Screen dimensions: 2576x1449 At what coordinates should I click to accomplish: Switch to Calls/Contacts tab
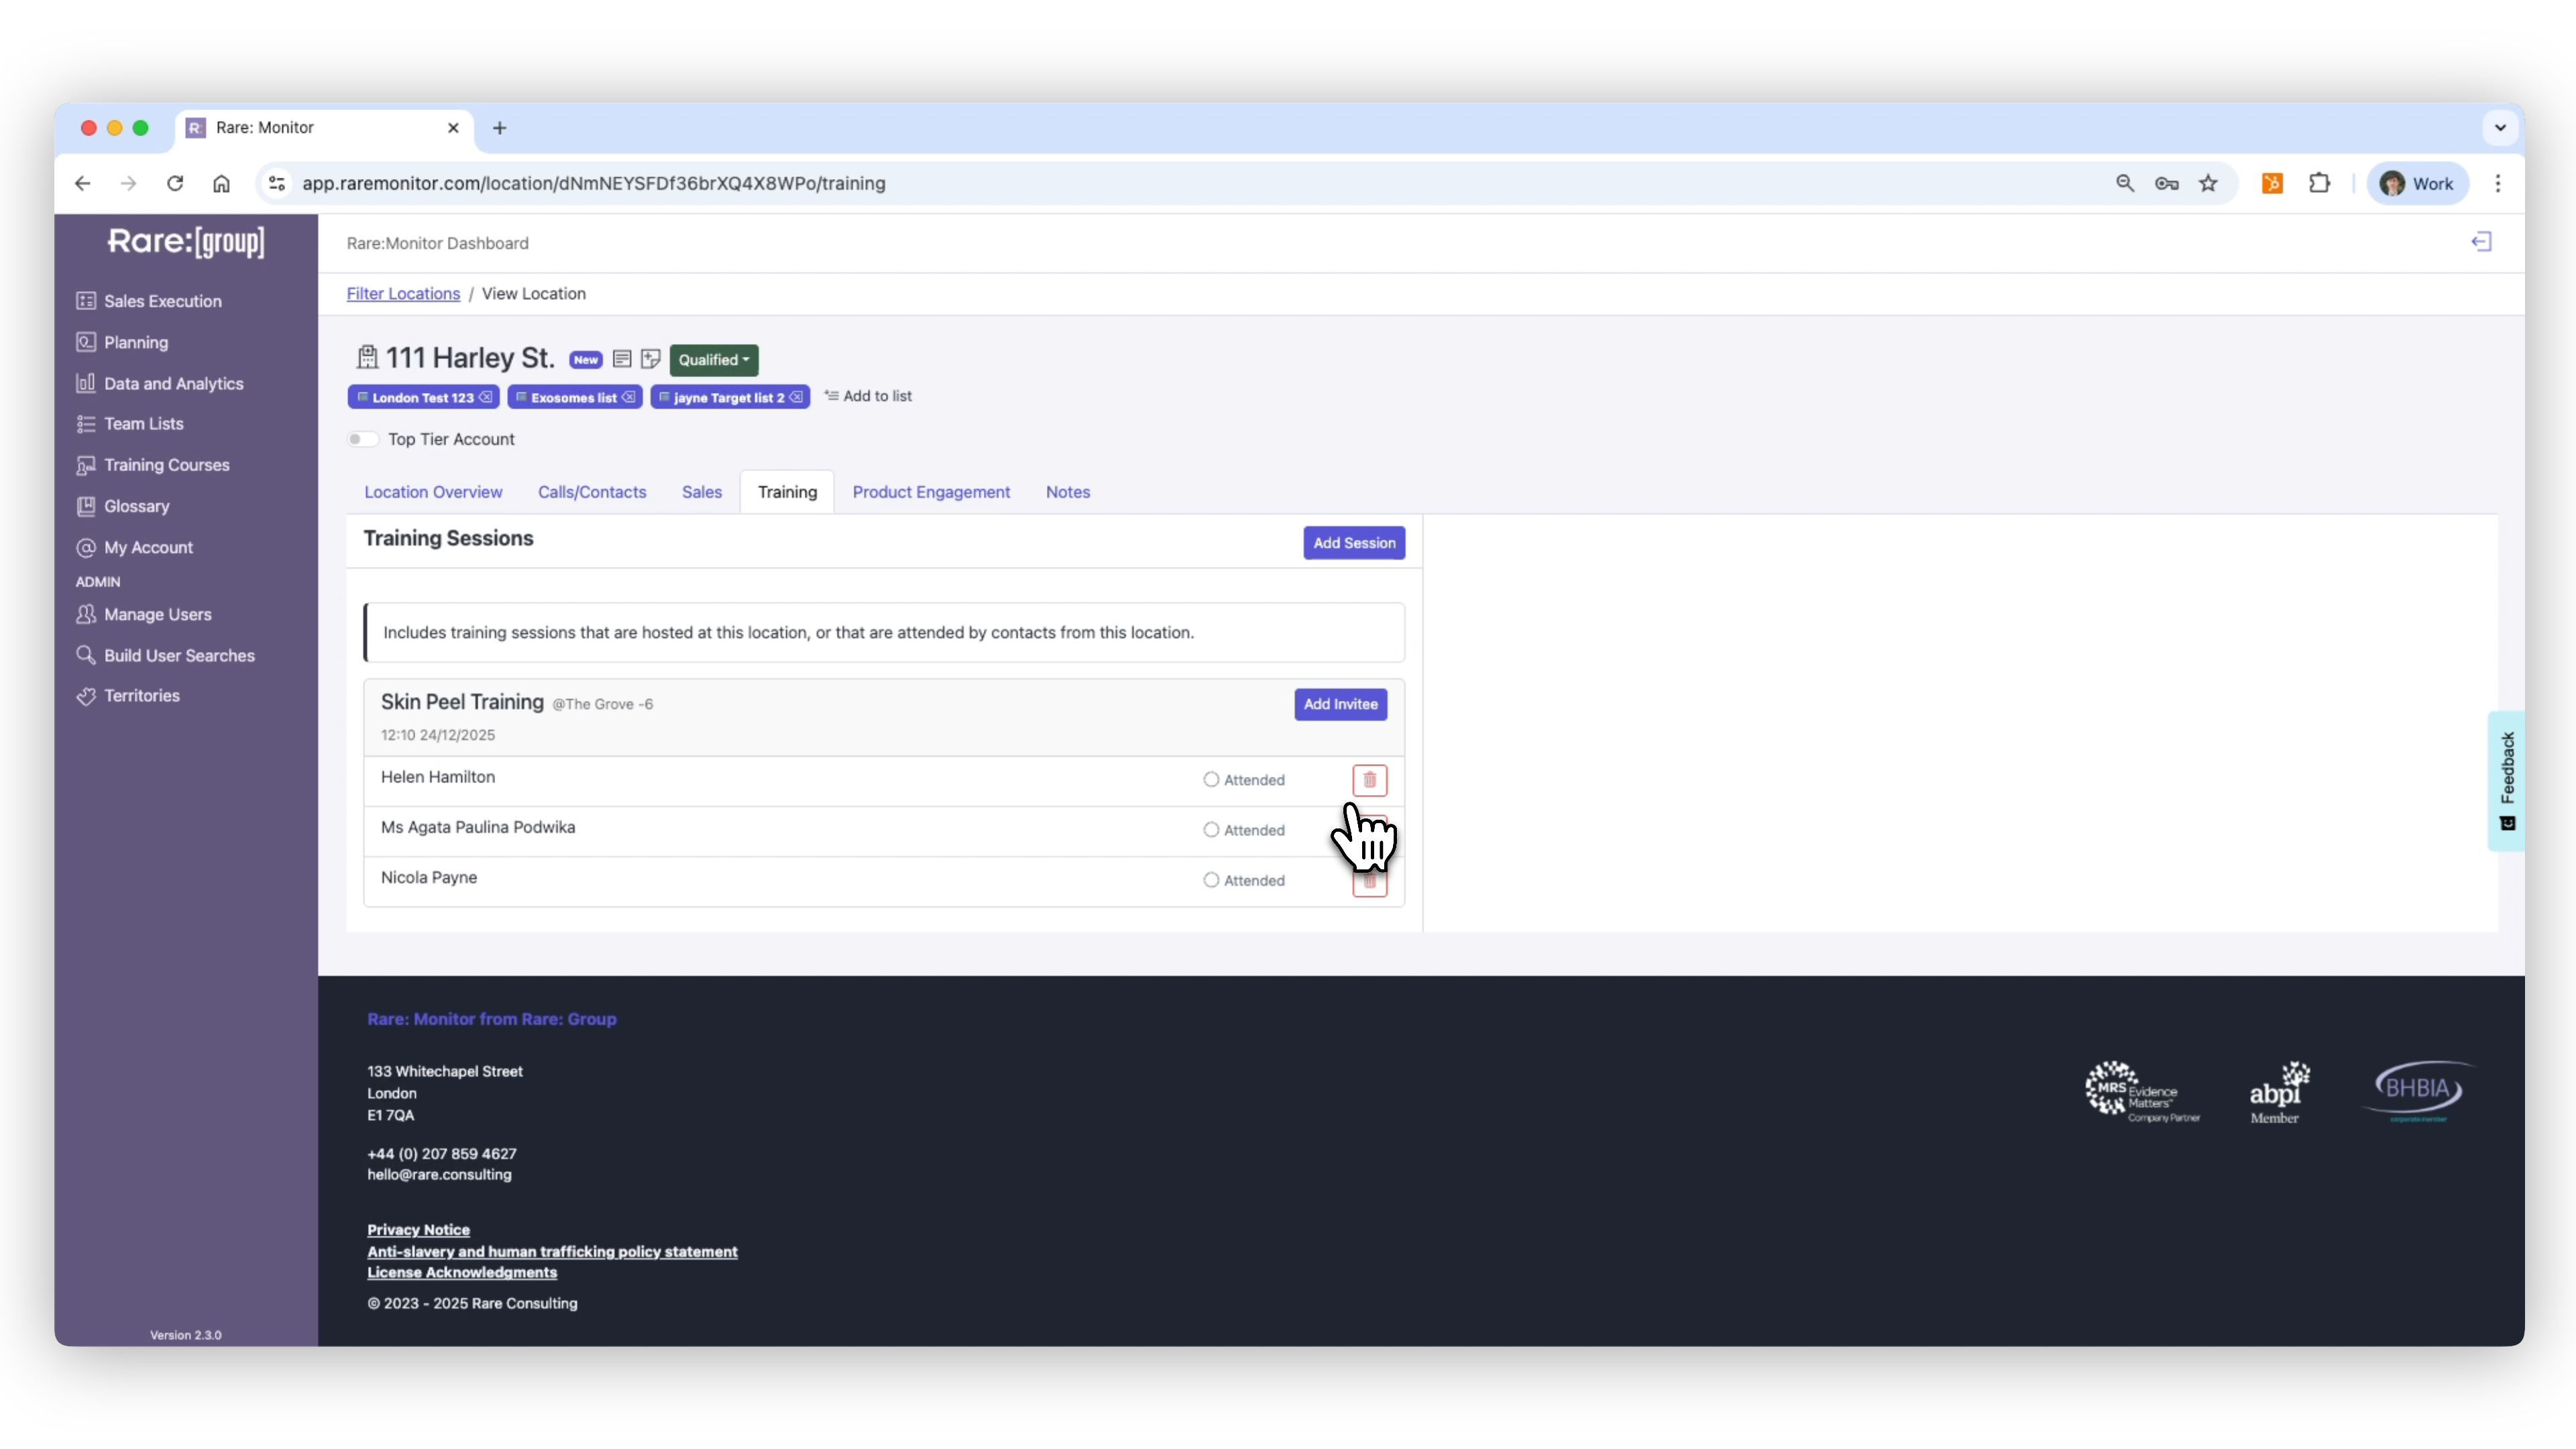coord(592,492)
